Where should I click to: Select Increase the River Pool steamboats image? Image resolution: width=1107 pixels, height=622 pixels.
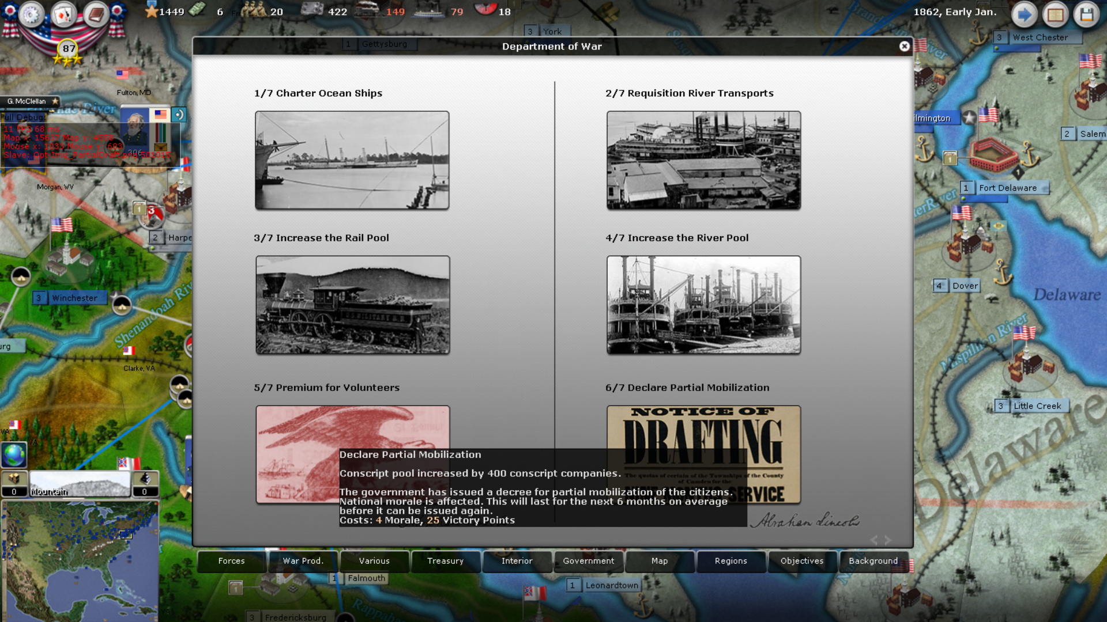tap(703, 305)
